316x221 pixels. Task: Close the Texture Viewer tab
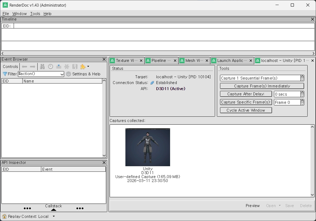(141, 61)
